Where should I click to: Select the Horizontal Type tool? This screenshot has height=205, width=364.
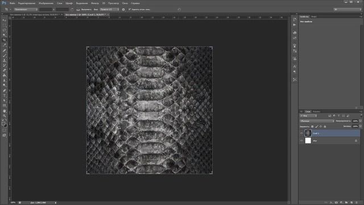4,96
